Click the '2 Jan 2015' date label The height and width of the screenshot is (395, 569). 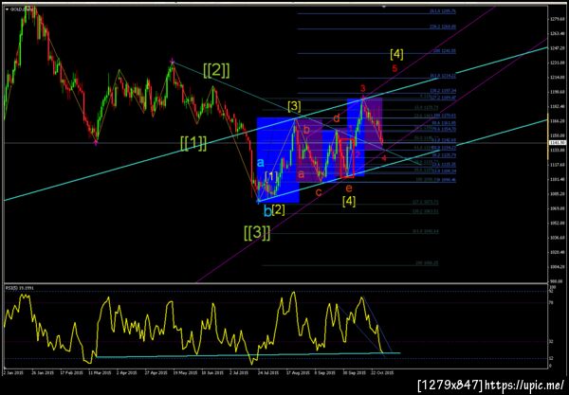(14, 372)
